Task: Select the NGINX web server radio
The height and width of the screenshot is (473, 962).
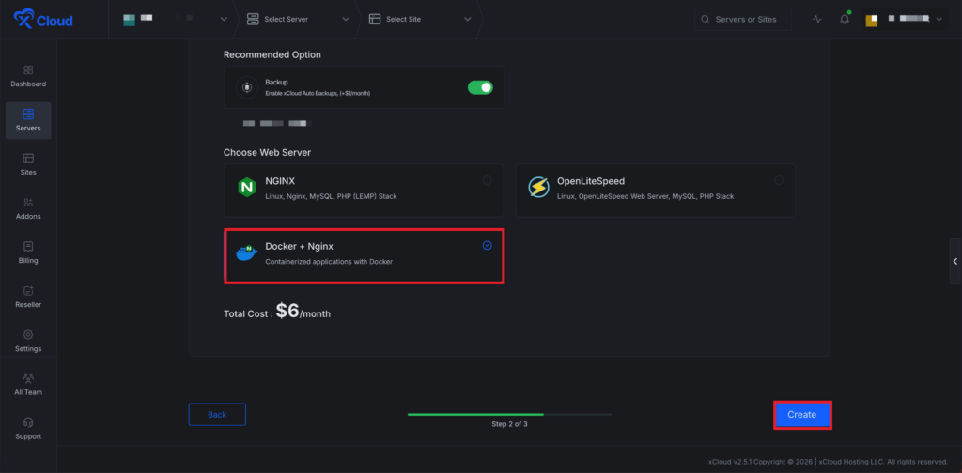Action: tap(487, 180)
